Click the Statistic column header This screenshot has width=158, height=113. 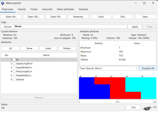coord(99,43)
